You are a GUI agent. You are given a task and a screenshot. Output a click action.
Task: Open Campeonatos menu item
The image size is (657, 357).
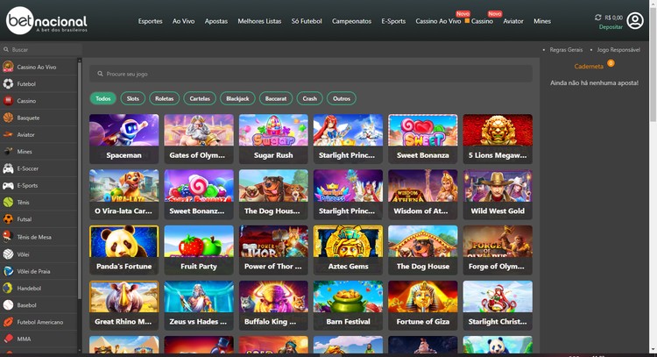[x=351, y=21]
